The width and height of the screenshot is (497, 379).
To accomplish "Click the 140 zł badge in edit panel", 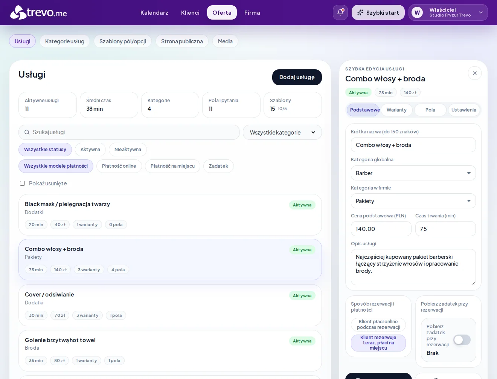I will point(410,93).
